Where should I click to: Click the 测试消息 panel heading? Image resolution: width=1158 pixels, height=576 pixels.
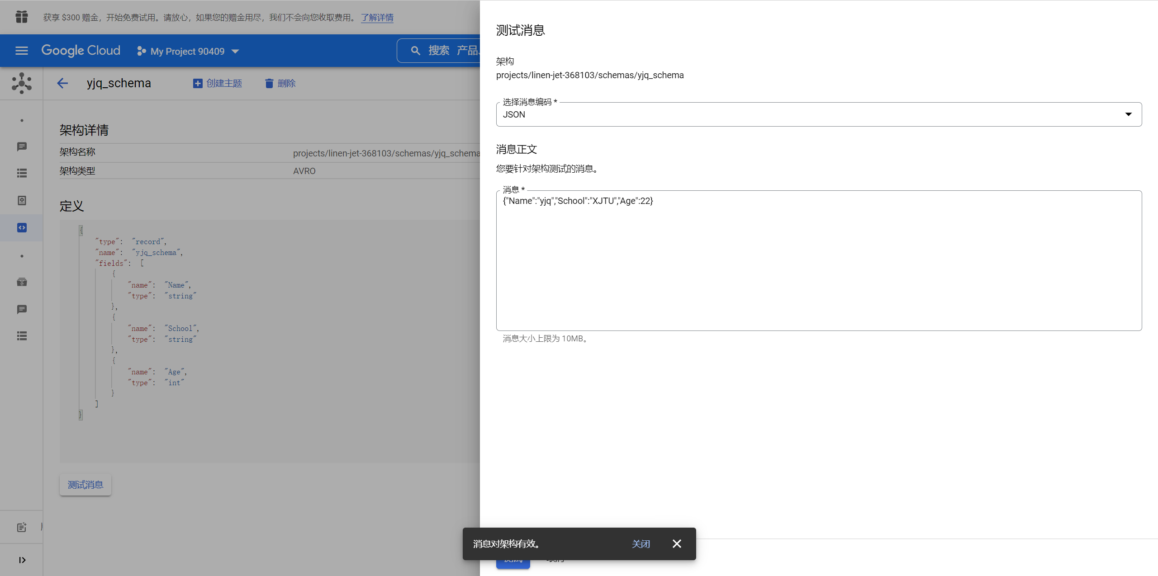coord(521,30)
